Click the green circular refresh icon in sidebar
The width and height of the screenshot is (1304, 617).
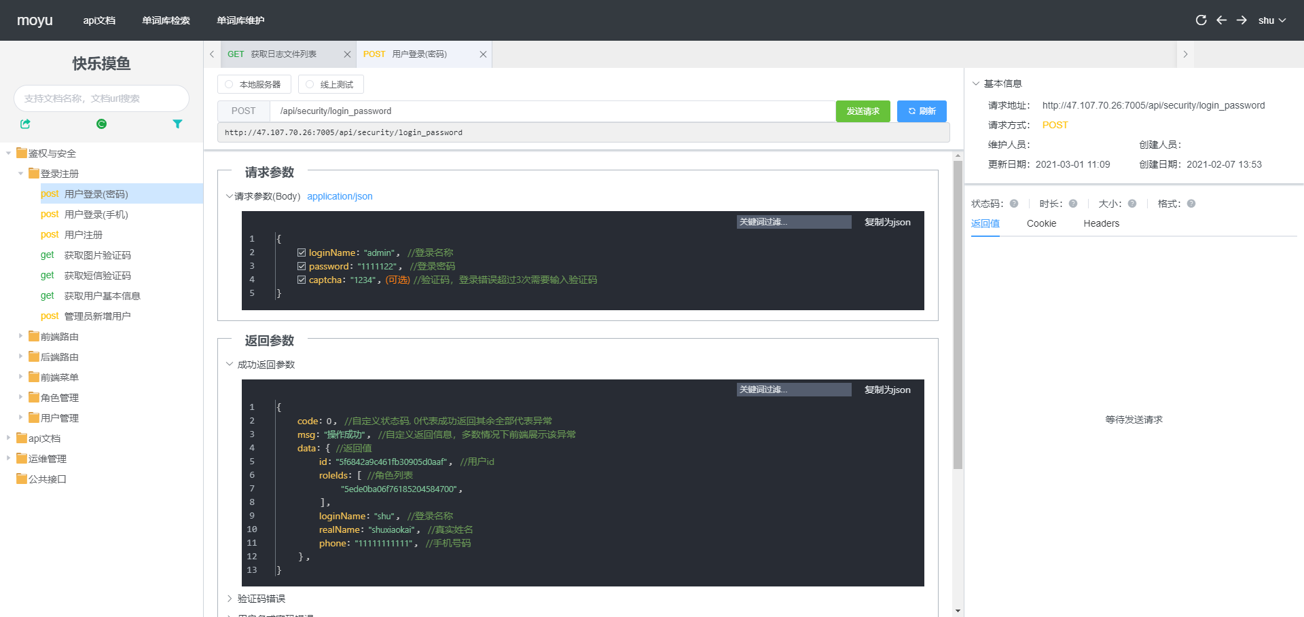(101, 124)
